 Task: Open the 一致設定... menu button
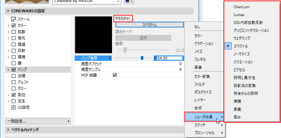[x=38, y=121]
